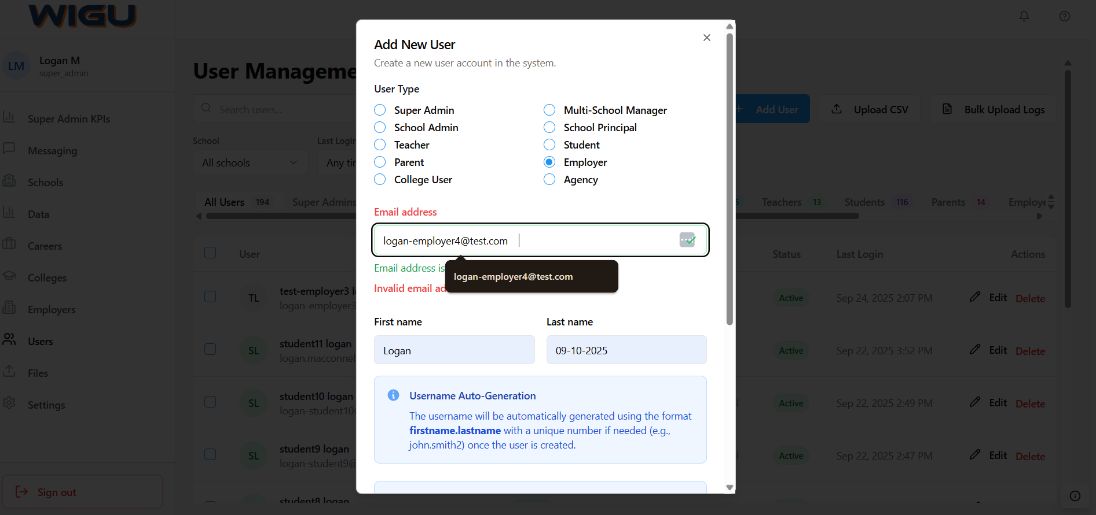
Task: Click the password manager icon in email field
Action: 687,240
